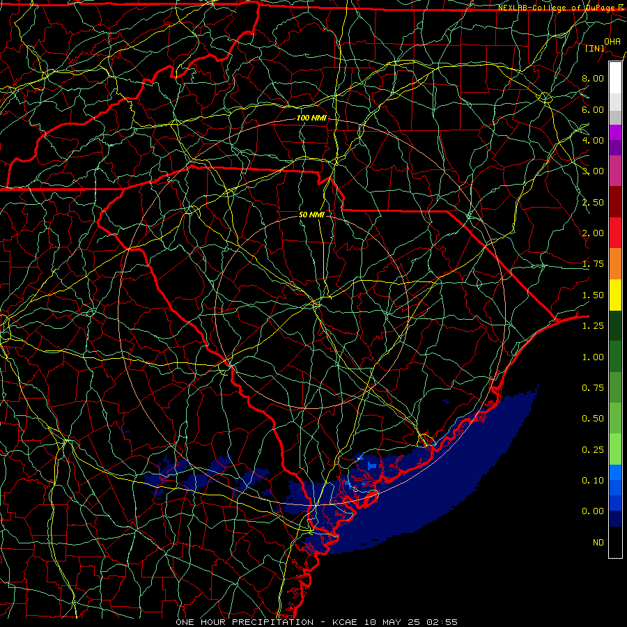Click the 2.00 legend value
The width and height of the screenshot is (627, 627).
tap(593, 233)
